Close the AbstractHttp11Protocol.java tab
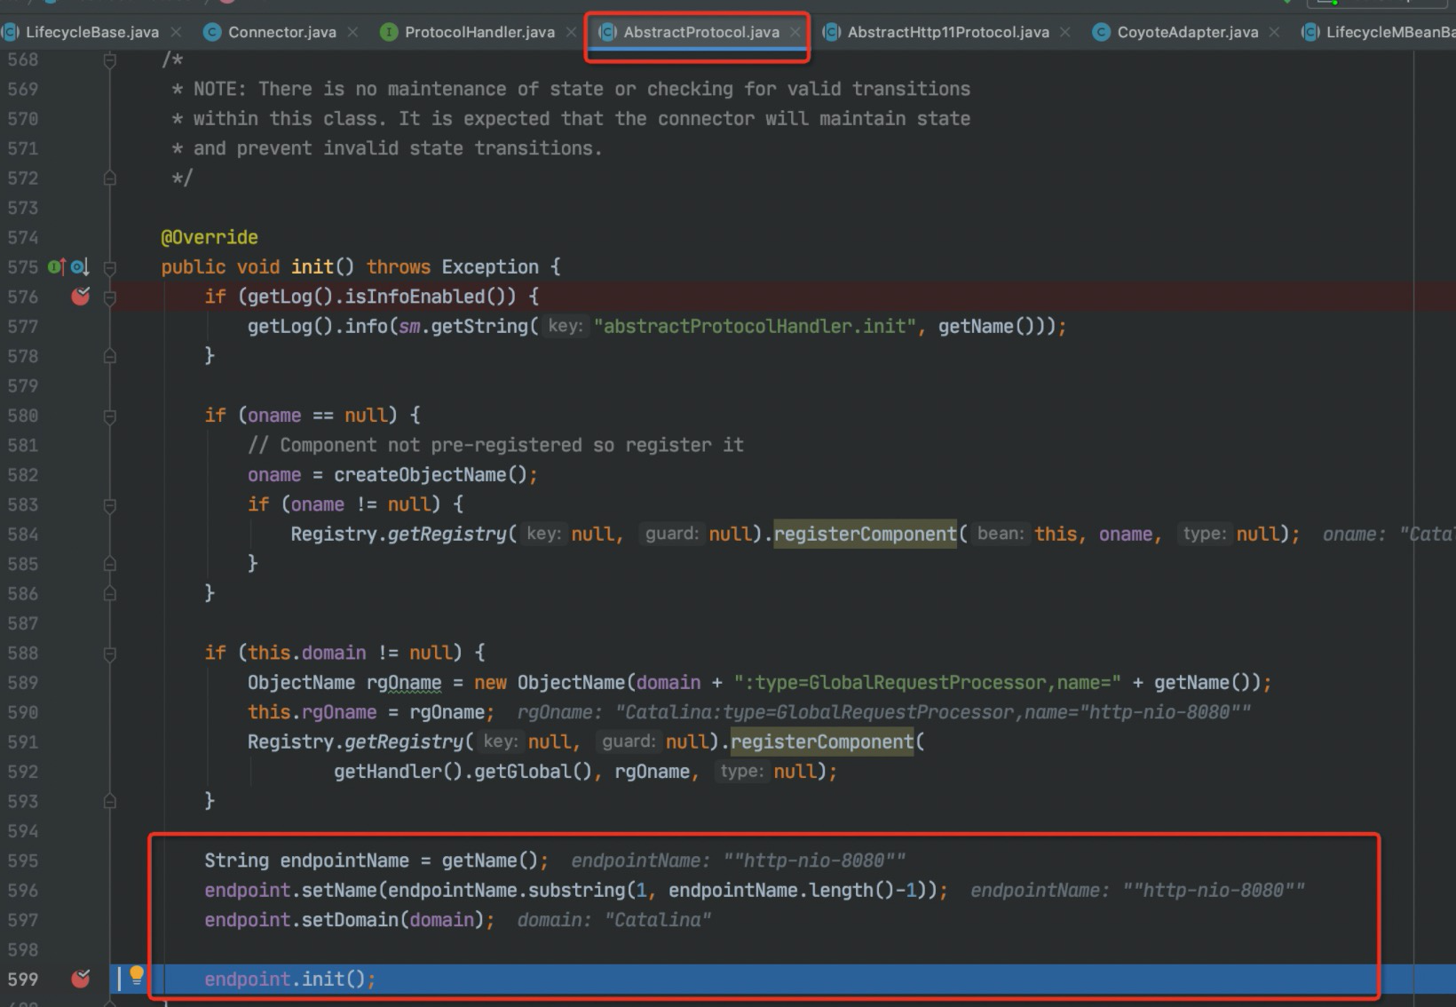 (1064, 32)
